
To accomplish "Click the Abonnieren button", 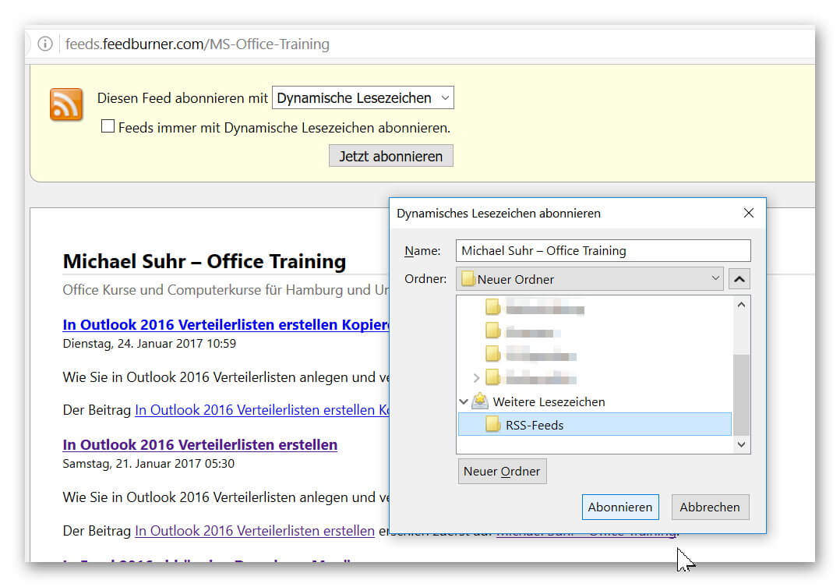I will pos(620,507).
